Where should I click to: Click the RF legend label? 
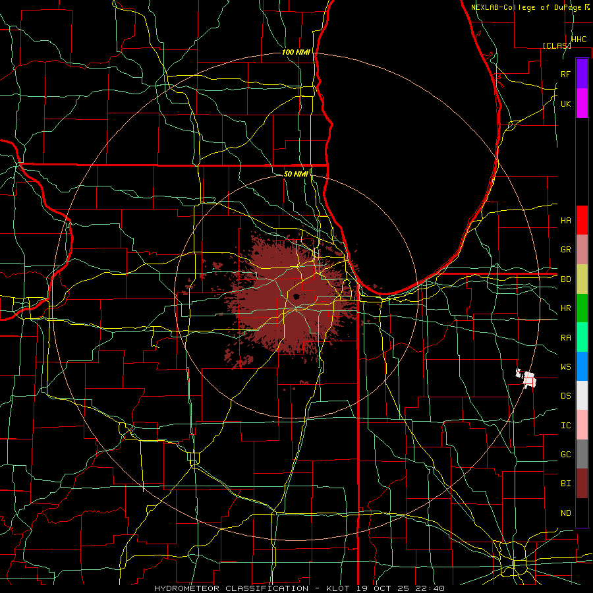click(566, 74)
